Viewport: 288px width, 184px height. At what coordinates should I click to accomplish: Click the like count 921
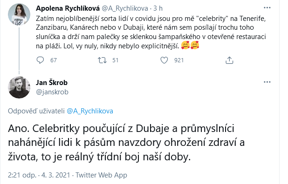click(179, 60)
